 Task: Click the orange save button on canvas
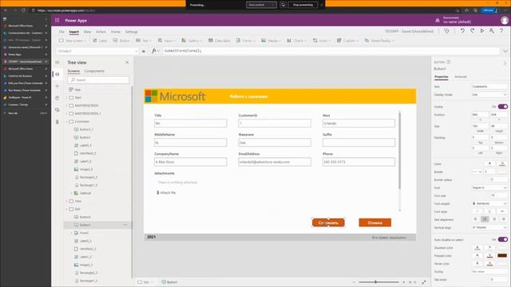(x=328, y=222)
